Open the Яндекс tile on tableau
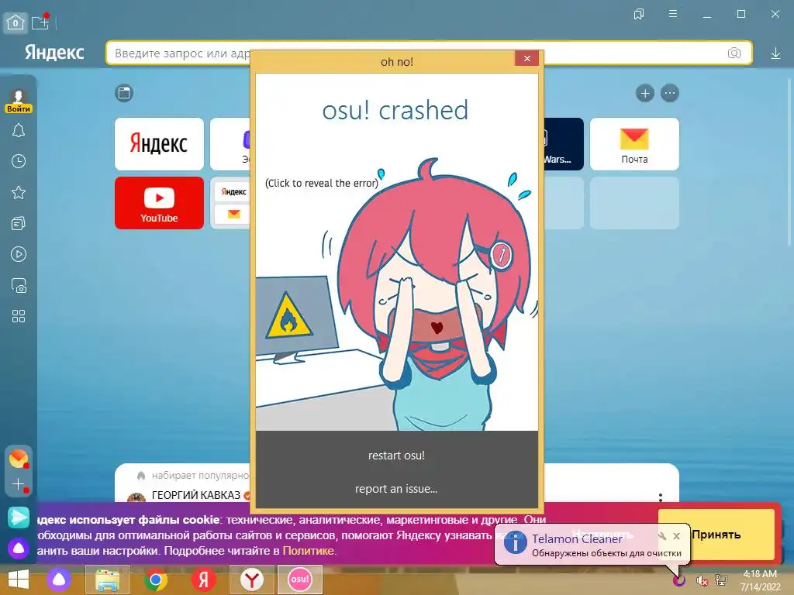 click(x=159, y=144)
